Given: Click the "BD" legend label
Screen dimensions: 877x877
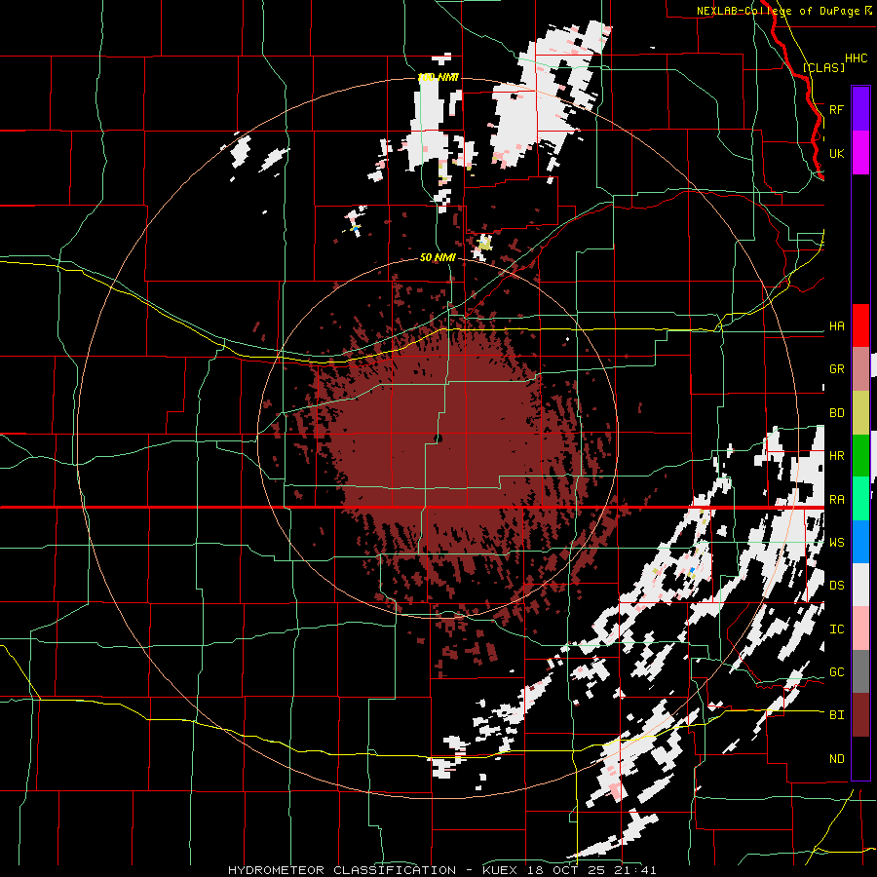Looking at the screenshot, I should (836, 413).
